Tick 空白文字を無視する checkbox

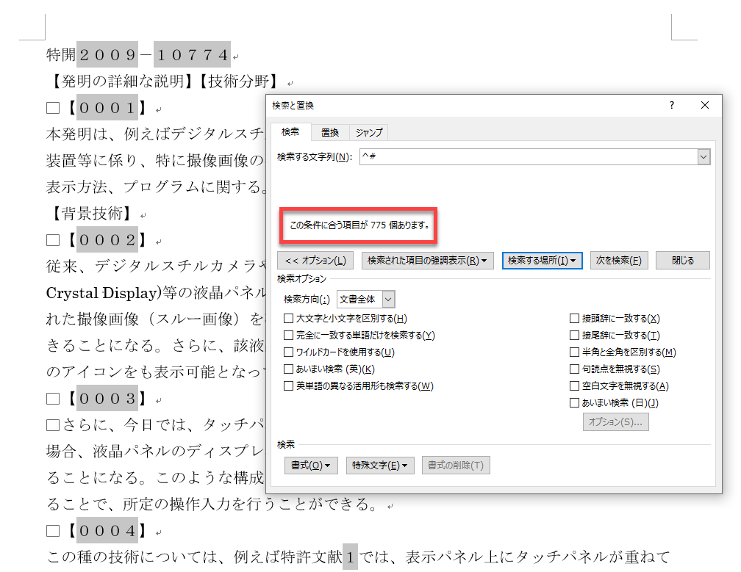[575, 386]
